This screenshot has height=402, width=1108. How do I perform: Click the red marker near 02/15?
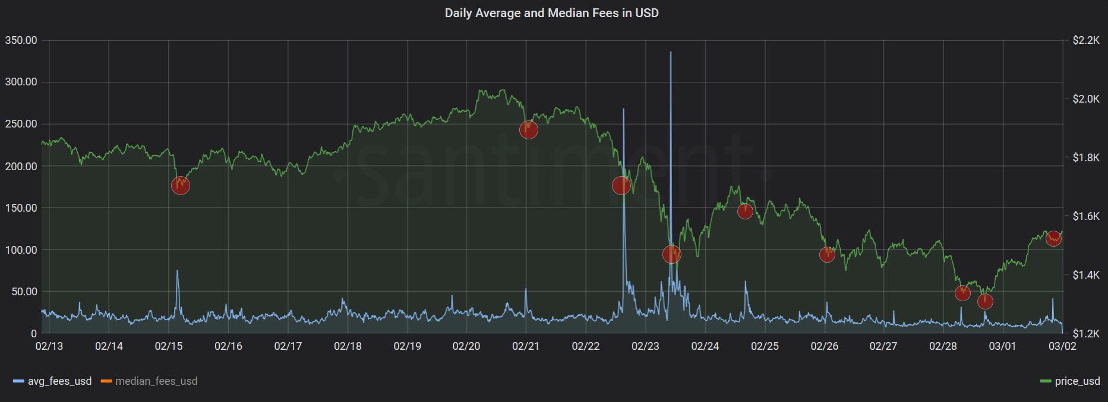tap(181, 186)
